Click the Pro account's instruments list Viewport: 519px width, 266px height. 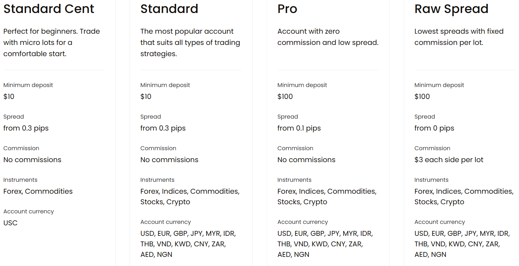(x=327, y=197)
